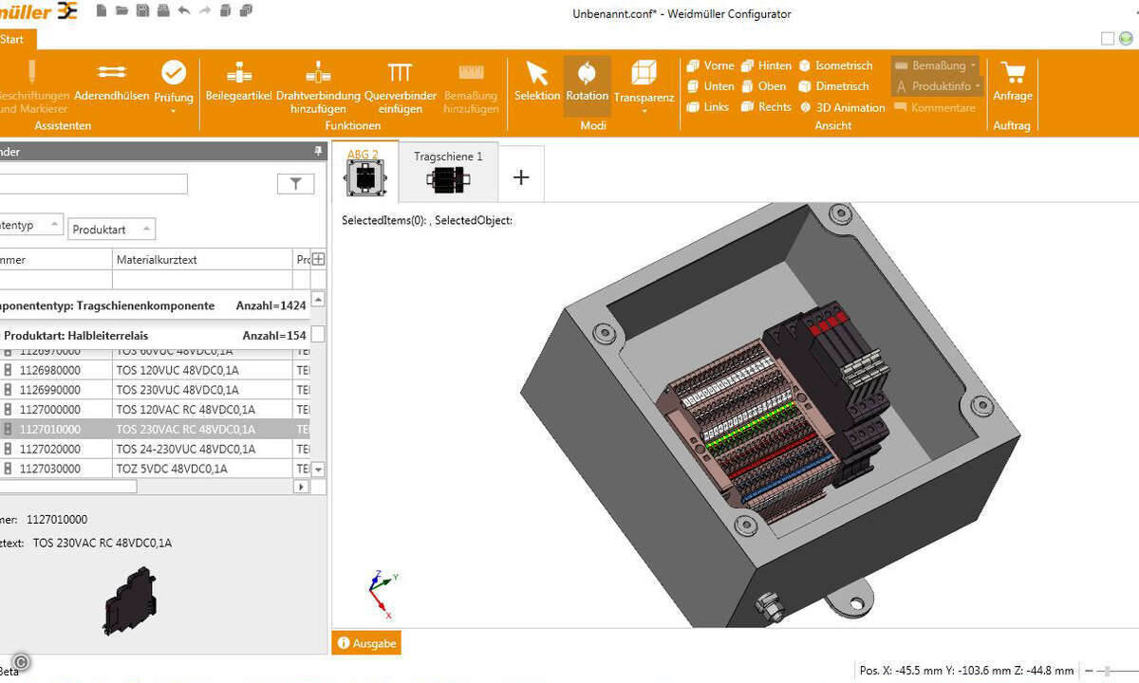
Task: Switch to the Rechts view
Action: coord(766,107)
